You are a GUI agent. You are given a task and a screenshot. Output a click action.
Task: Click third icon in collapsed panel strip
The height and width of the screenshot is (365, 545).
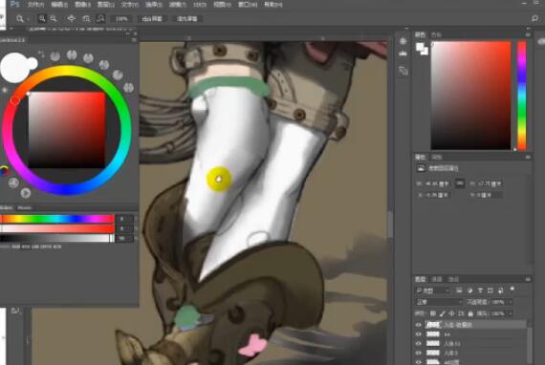coord(403,71)
